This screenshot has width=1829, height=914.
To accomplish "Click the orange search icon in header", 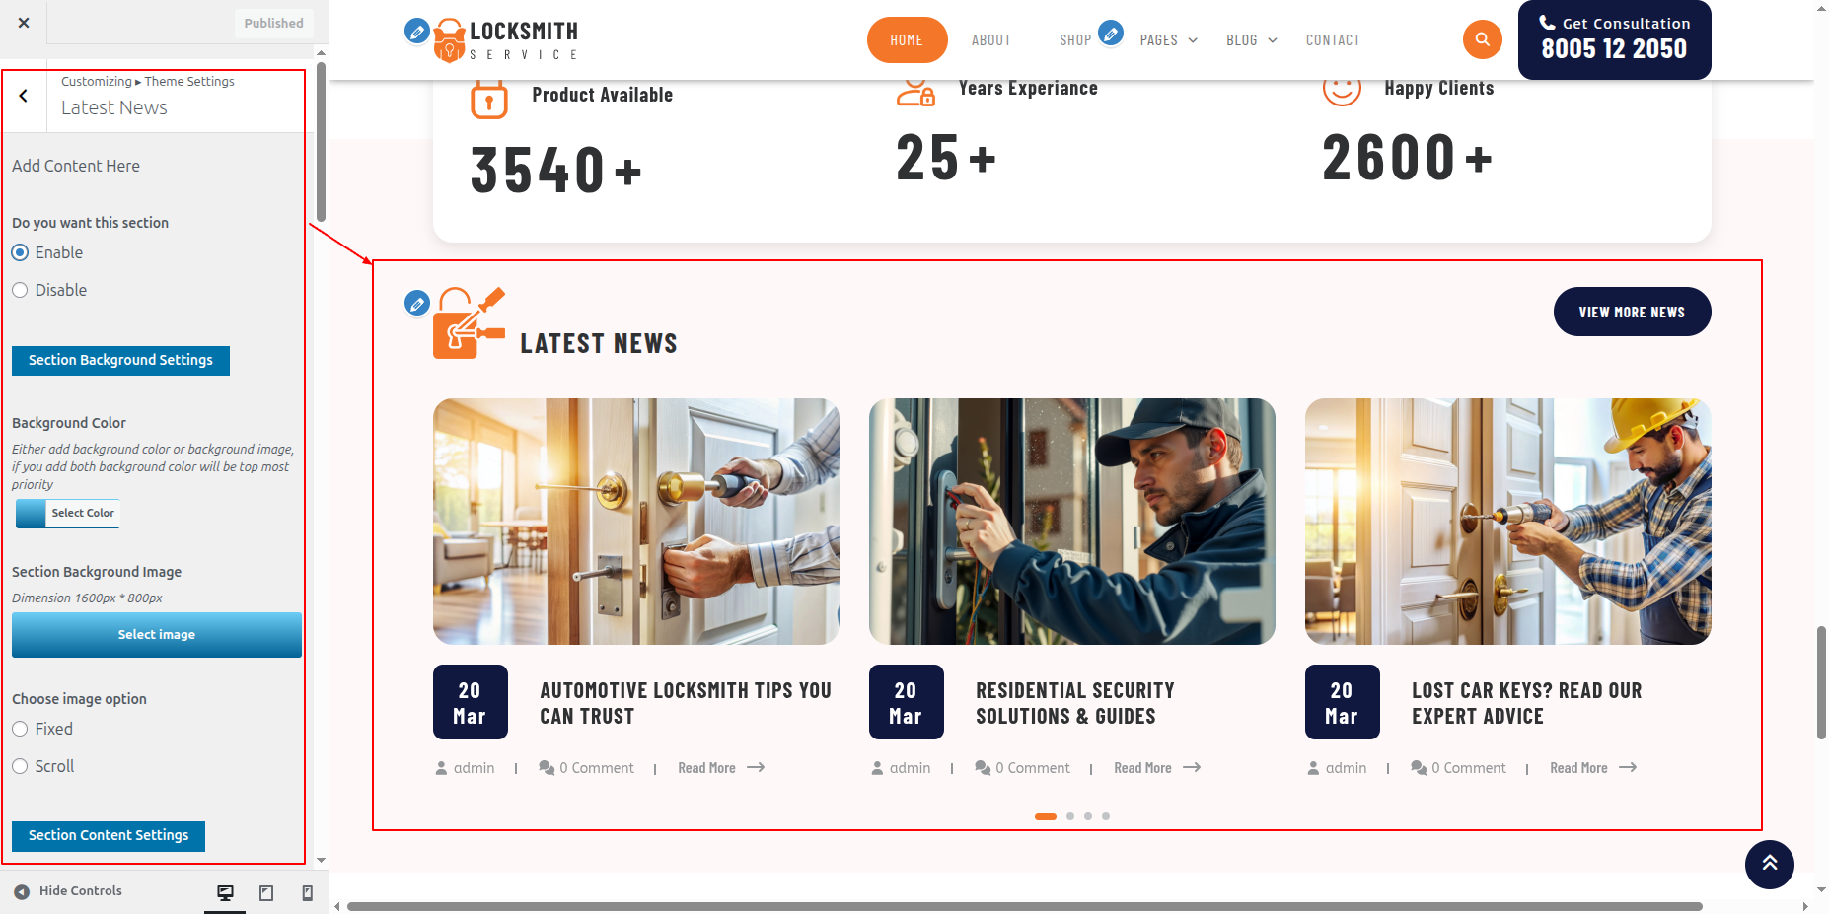I will coord(1482,40).
